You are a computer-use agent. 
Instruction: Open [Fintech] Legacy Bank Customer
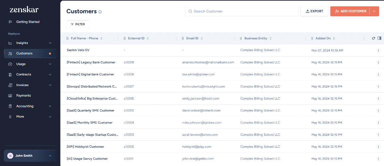pos(91,62)
